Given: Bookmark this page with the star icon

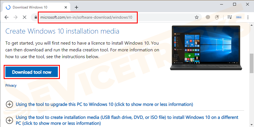Looking at the screenshot, I should pyautogui.click(x=197, y=17).
